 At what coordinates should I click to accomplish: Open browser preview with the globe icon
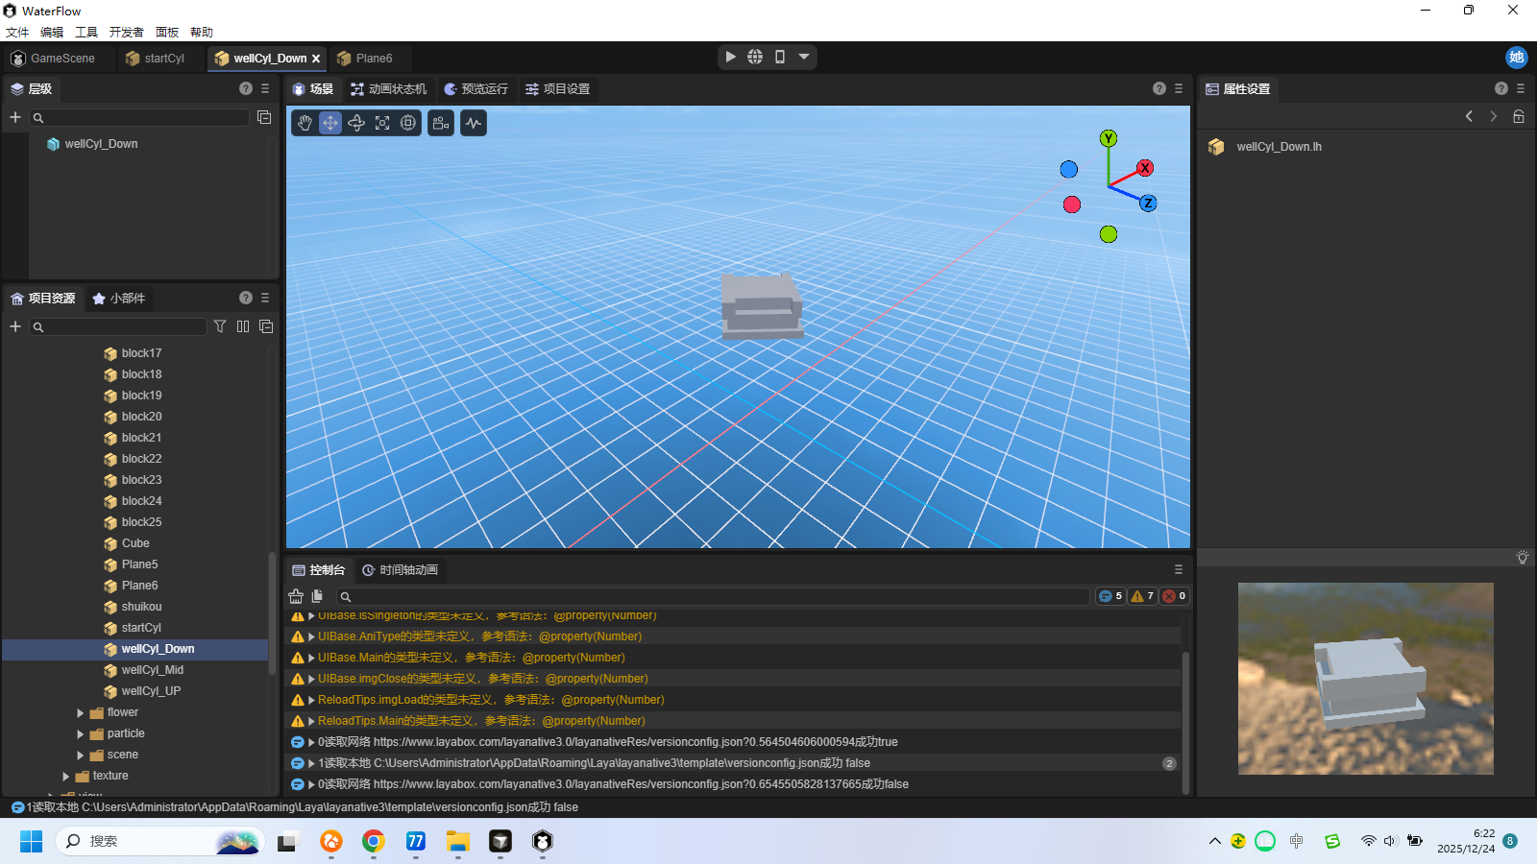(755, 58)
